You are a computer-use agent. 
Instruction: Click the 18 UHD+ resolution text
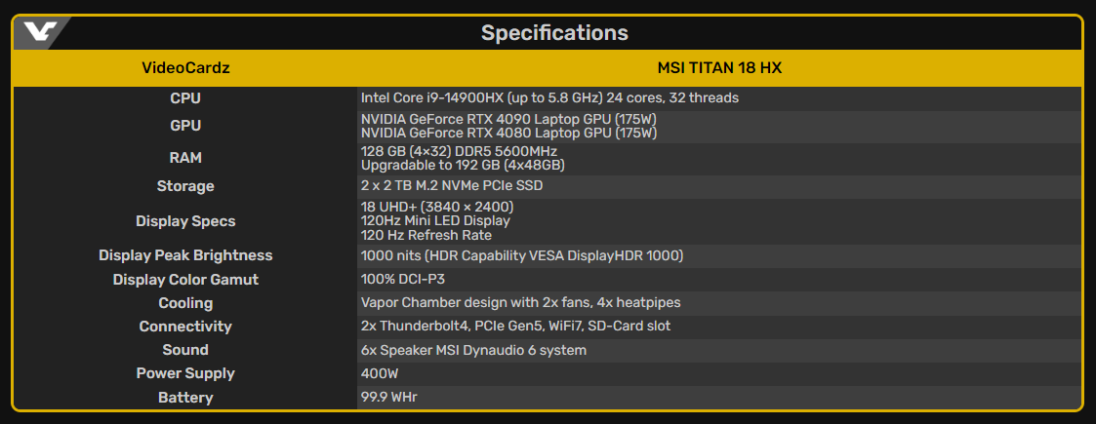[437, 208]
